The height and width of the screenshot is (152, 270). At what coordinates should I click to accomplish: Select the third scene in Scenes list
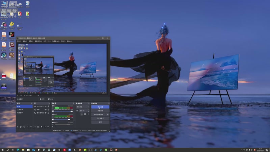tap(24, 113)
